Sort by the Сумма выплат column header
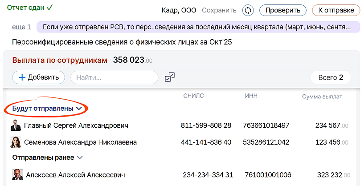 click(322, 97)
